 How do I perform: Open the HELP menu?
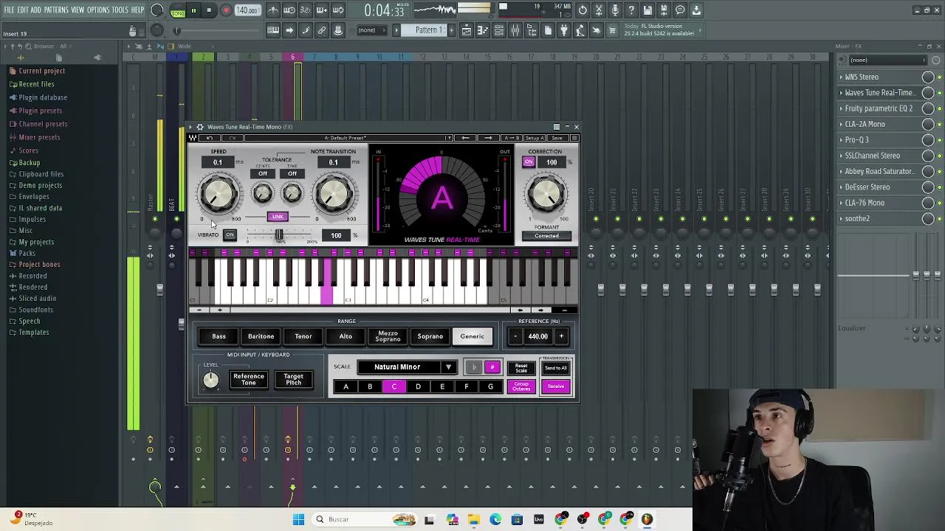(x=137, y=10)
